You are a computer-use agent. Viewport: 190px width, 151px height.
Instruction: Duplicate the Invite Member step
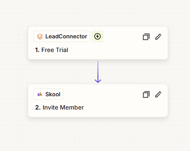click(146, 94)
